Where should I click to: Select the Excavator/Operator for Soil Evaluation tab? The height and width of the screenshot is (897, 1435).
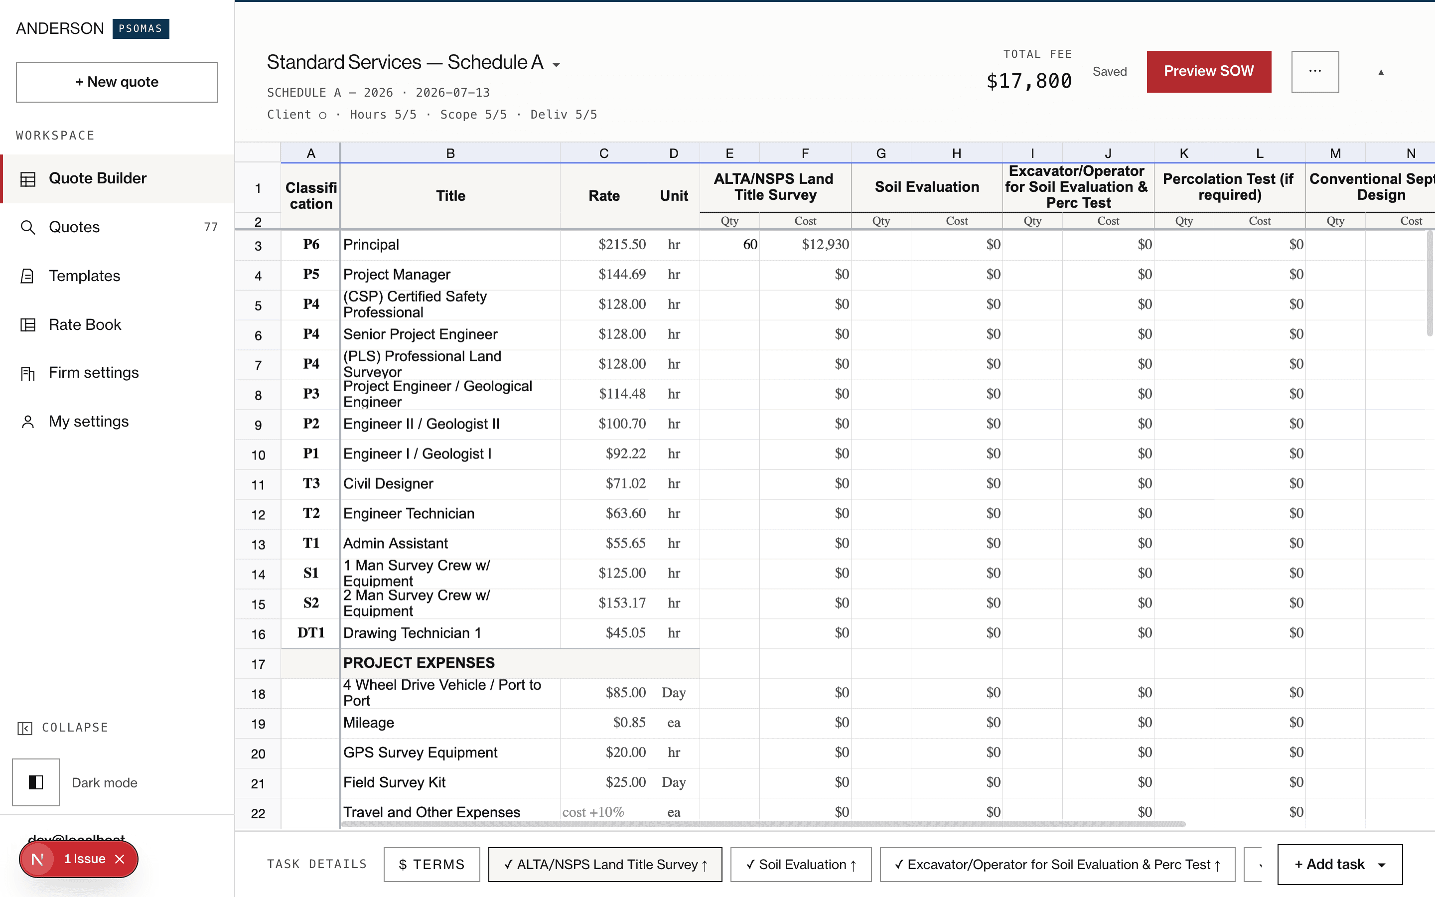pos(1057,865)
